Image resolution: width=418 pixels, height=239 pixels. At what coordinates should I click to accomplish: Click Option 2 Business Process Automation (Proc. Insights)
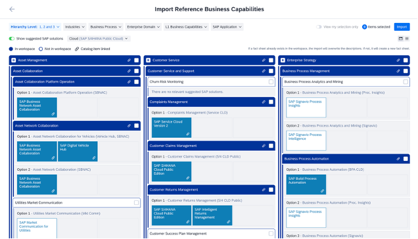[x=329, y=203]
